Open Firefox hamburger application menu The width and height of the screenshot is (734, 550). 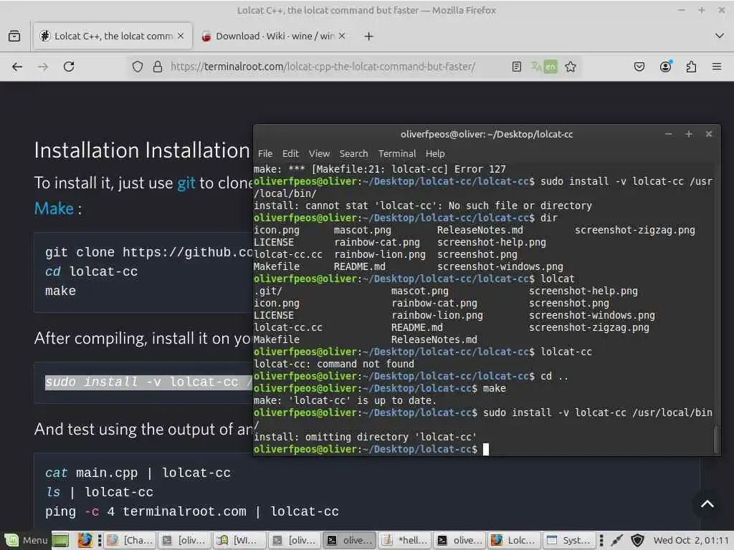click(717, 67)
